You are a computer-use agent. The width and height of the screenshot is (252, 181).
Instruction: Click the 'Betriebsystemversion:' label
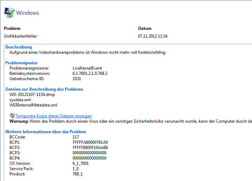[x=30, y=73]
